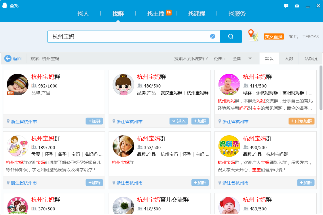
Task: Sort results by 人数
Action: pyautogui.click(x=289, y=58)
